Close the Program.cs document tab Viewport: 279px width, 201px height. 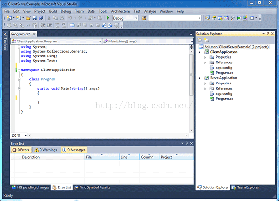tap(34, 34)
